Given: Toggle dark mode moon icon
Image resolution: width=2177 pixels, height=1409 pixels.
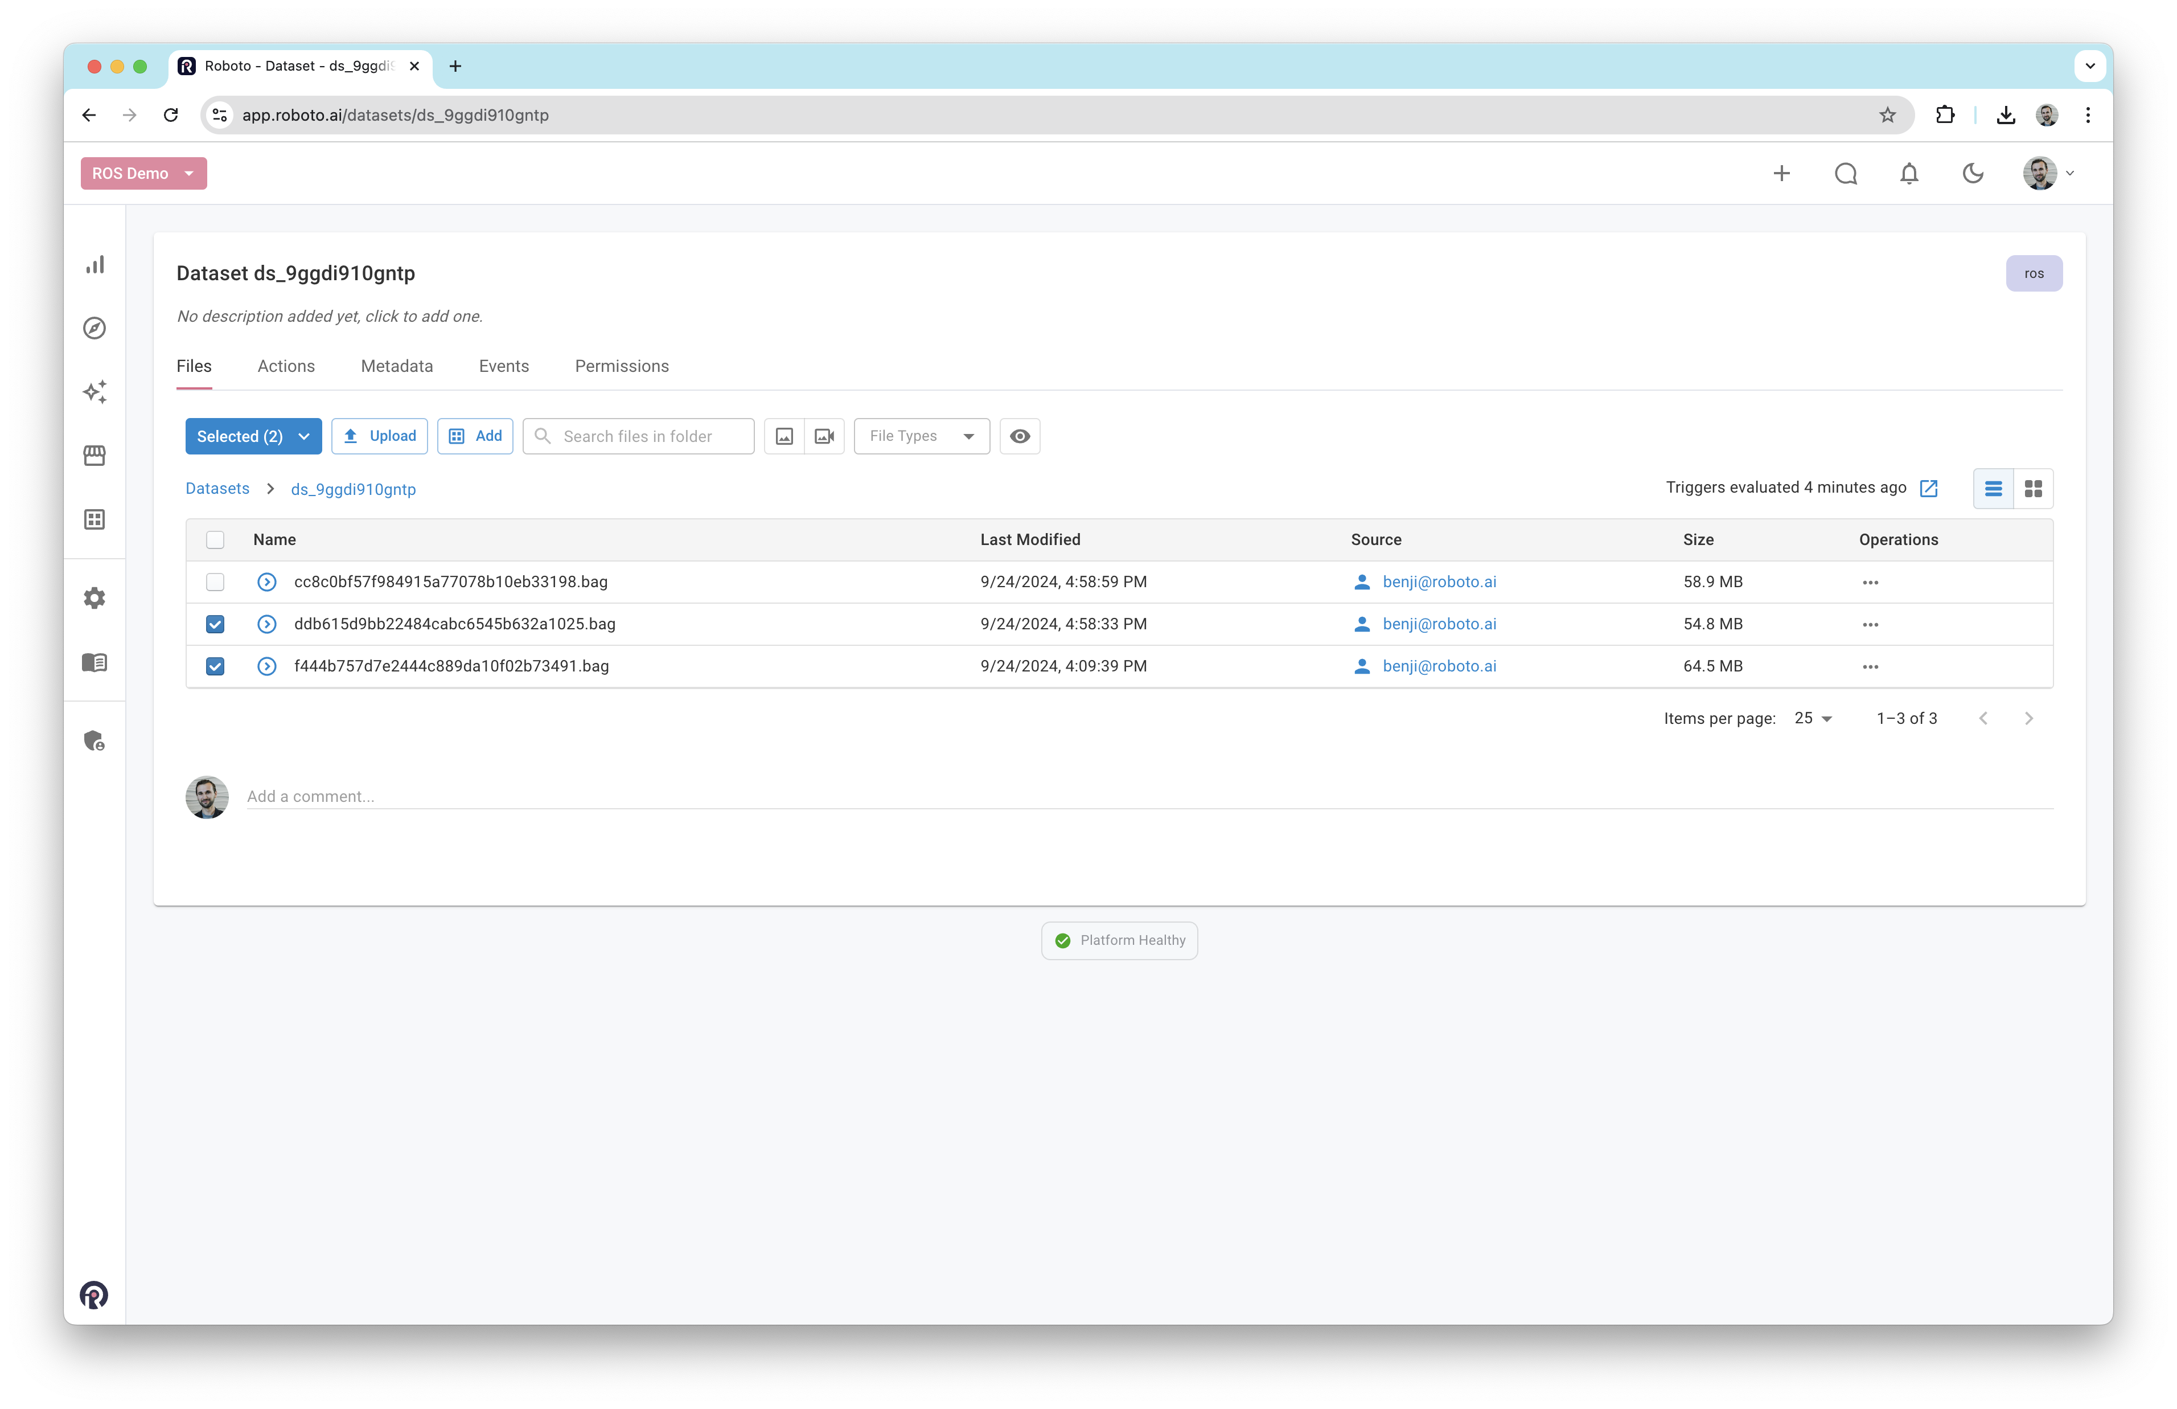Looking at the screenshot, I should (x=1973, y=174).
